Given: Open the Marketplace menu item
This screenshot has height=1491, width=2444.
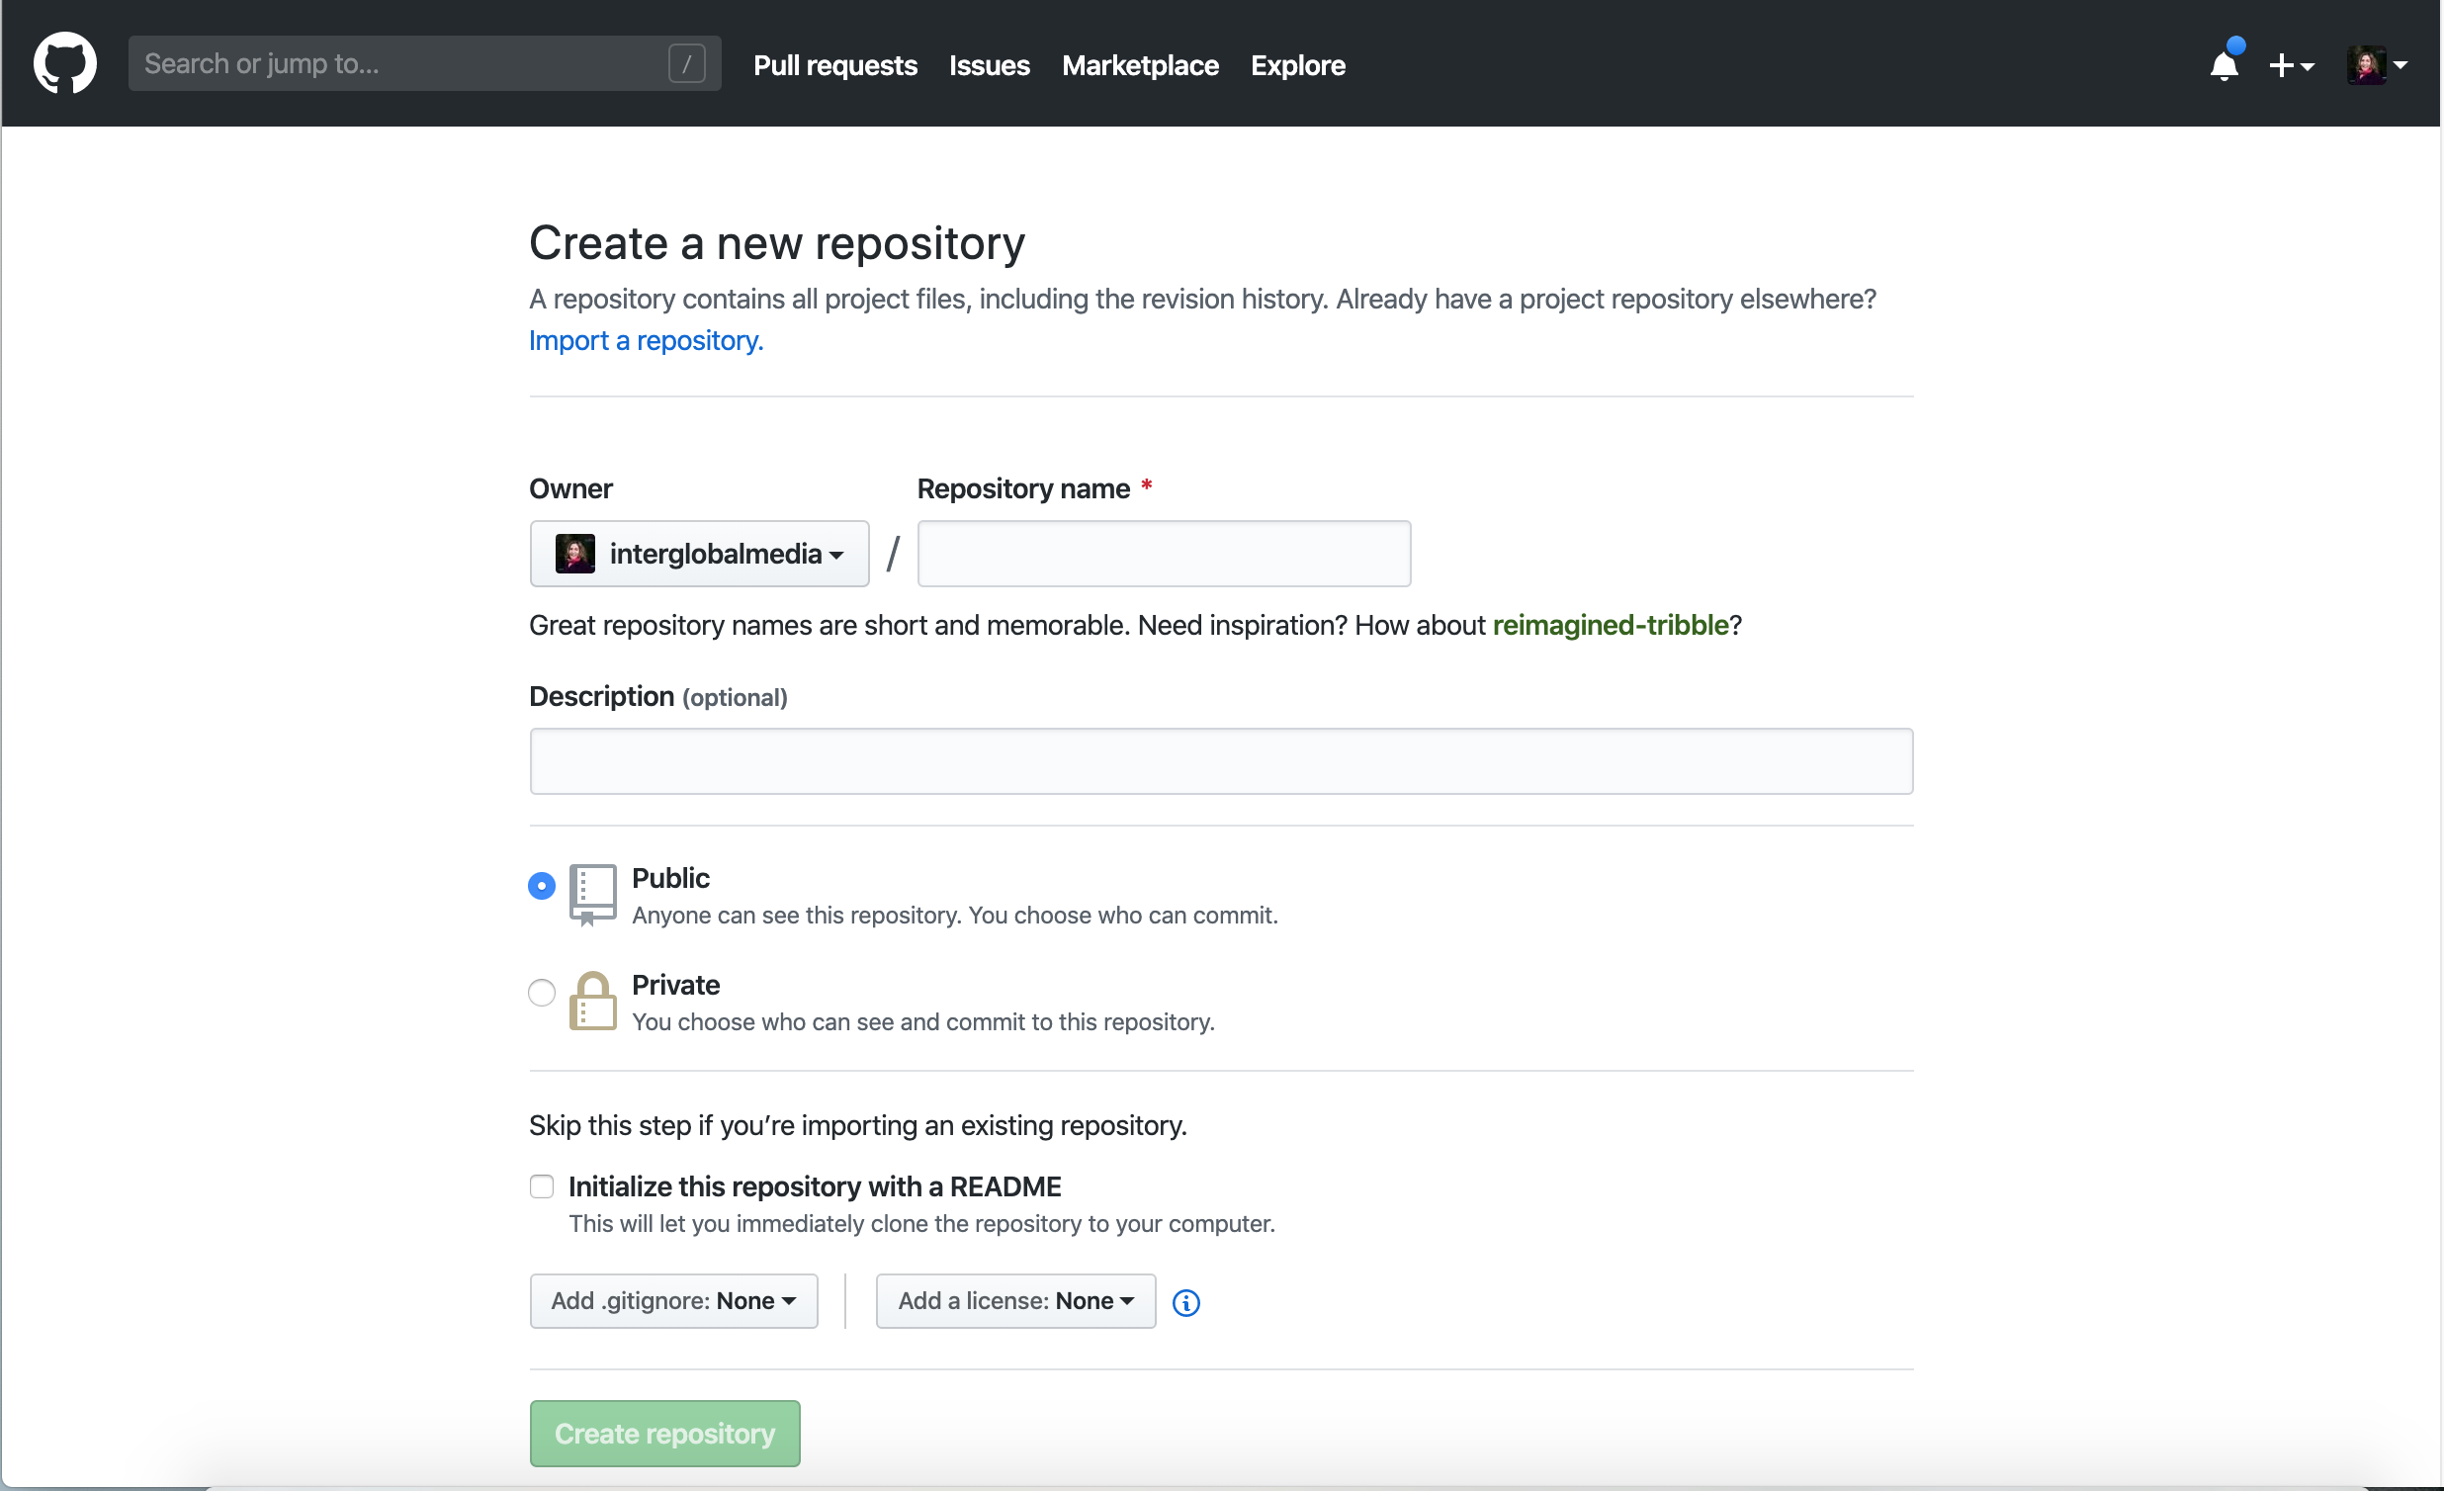Looking at the screenshot, I should pos(1139,64).
